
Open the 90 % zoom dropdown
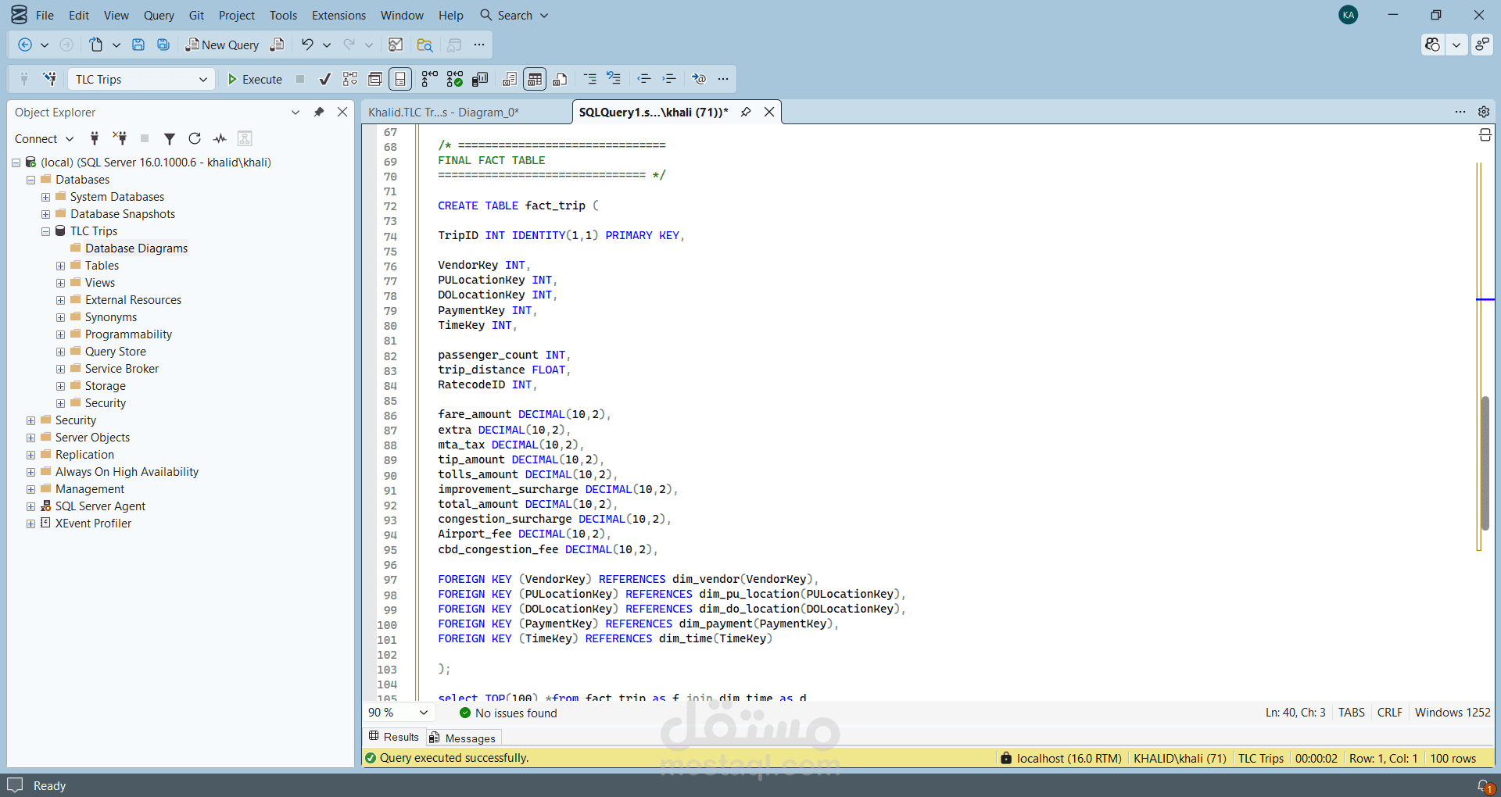(424, 713)
